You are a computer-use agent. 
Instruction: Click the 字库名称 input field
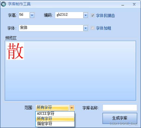(120, 108)
